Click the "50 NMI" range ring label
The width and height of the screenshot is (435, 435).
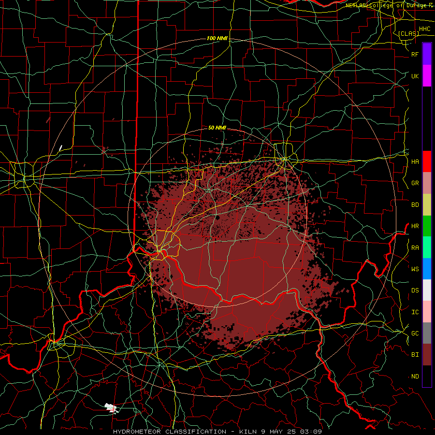click(x=217, y=128)
